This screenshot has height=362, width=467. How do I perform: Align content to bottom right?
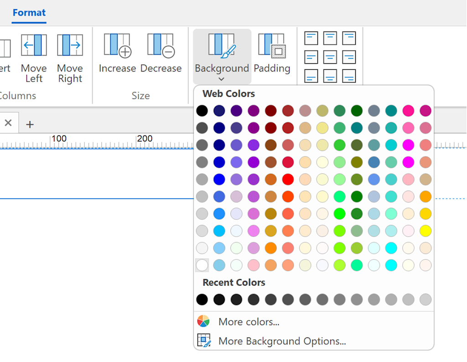click(x=349, y=76)
